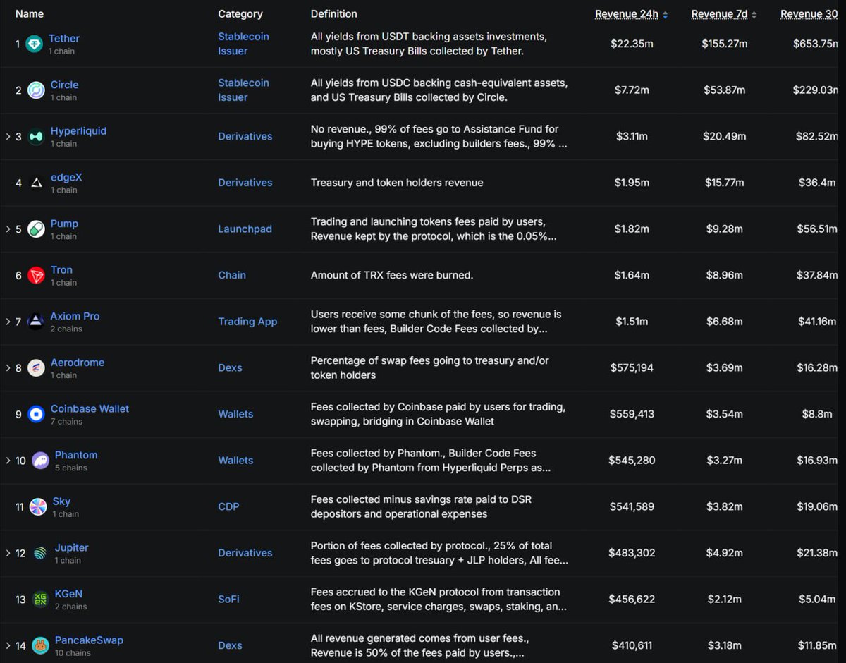Click the Name column header
The height and width of the screenshot is (663, 846).
click(30, 13)
